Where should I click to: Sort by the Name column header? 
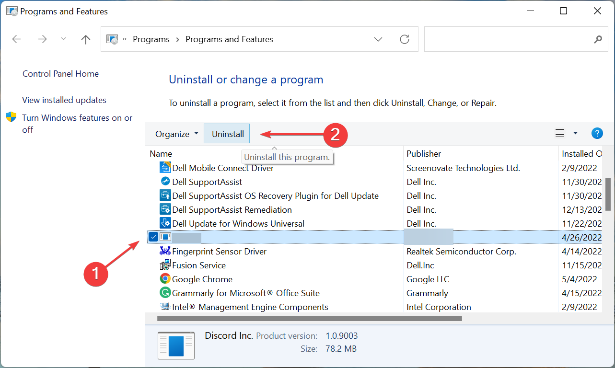[x=161, y=154]
